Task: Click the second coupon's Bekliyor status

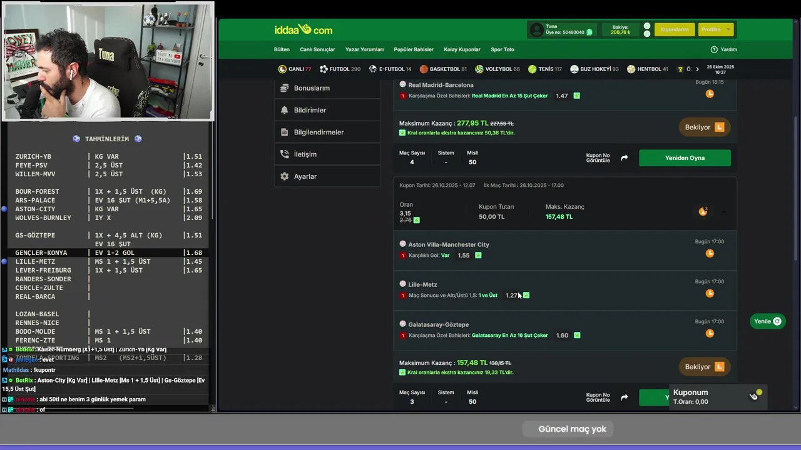Action: 704,367
